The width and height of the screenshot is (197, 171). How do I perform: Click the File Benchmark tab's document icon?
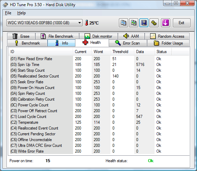pyautogui.click(x=43, y=36)
